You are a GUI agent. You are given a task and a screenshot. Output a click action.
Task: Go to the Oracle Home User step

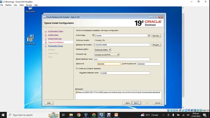point(55,39)
